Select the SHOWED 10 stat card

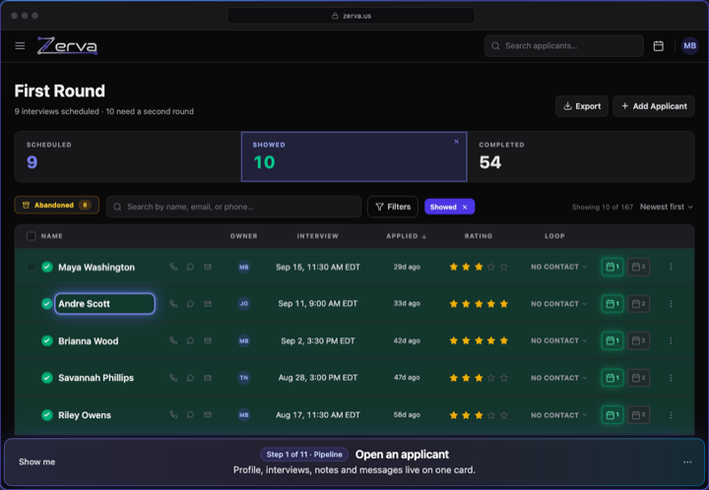[354, 156]
